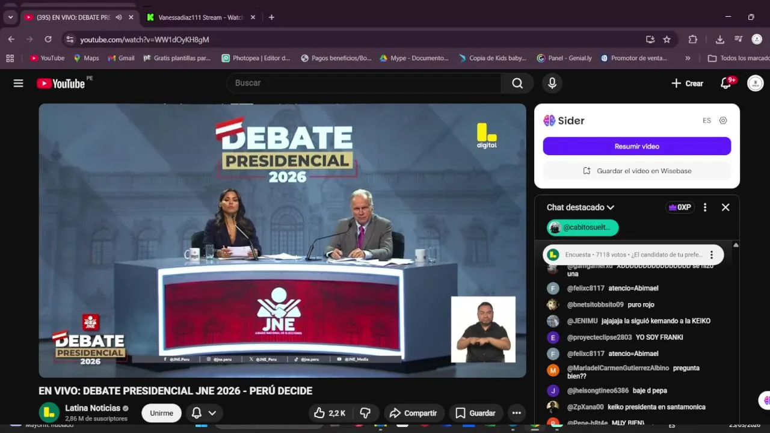Mute the tab via the speaker icon
770x433 pixels.
click(119, 17)
